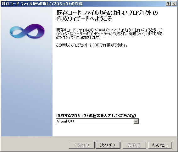The width and height of the screenshot is (178, 152).
Task: Click the disabled 完了(F) button
Action: point(134,145)
